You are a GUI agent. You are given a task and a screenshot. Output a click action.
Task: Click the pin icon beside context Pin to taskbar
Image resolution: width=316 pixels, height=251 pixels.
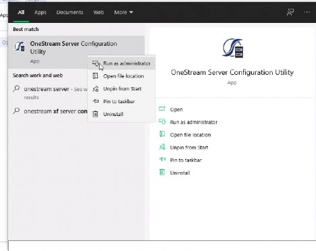coord(96,101)
